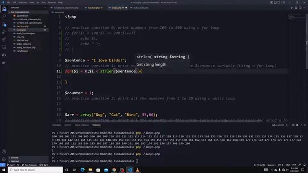Click Customize Layout icon in title bar
Viewport: 308px width, 173px height.
point(284,2)
